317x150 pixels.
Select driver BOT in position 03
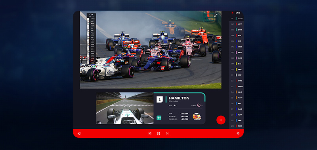point(236,30)
